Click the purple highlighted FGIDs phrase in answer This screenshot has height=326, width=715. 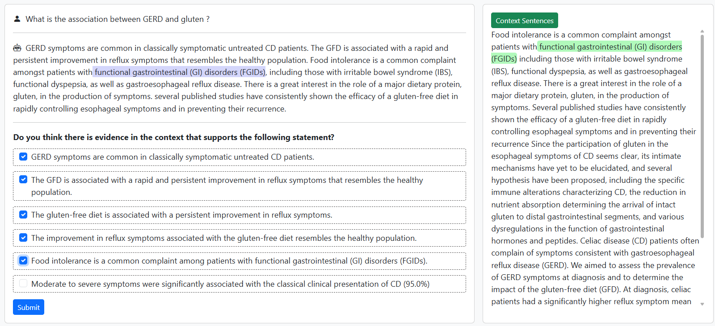(x=179, y=72)
